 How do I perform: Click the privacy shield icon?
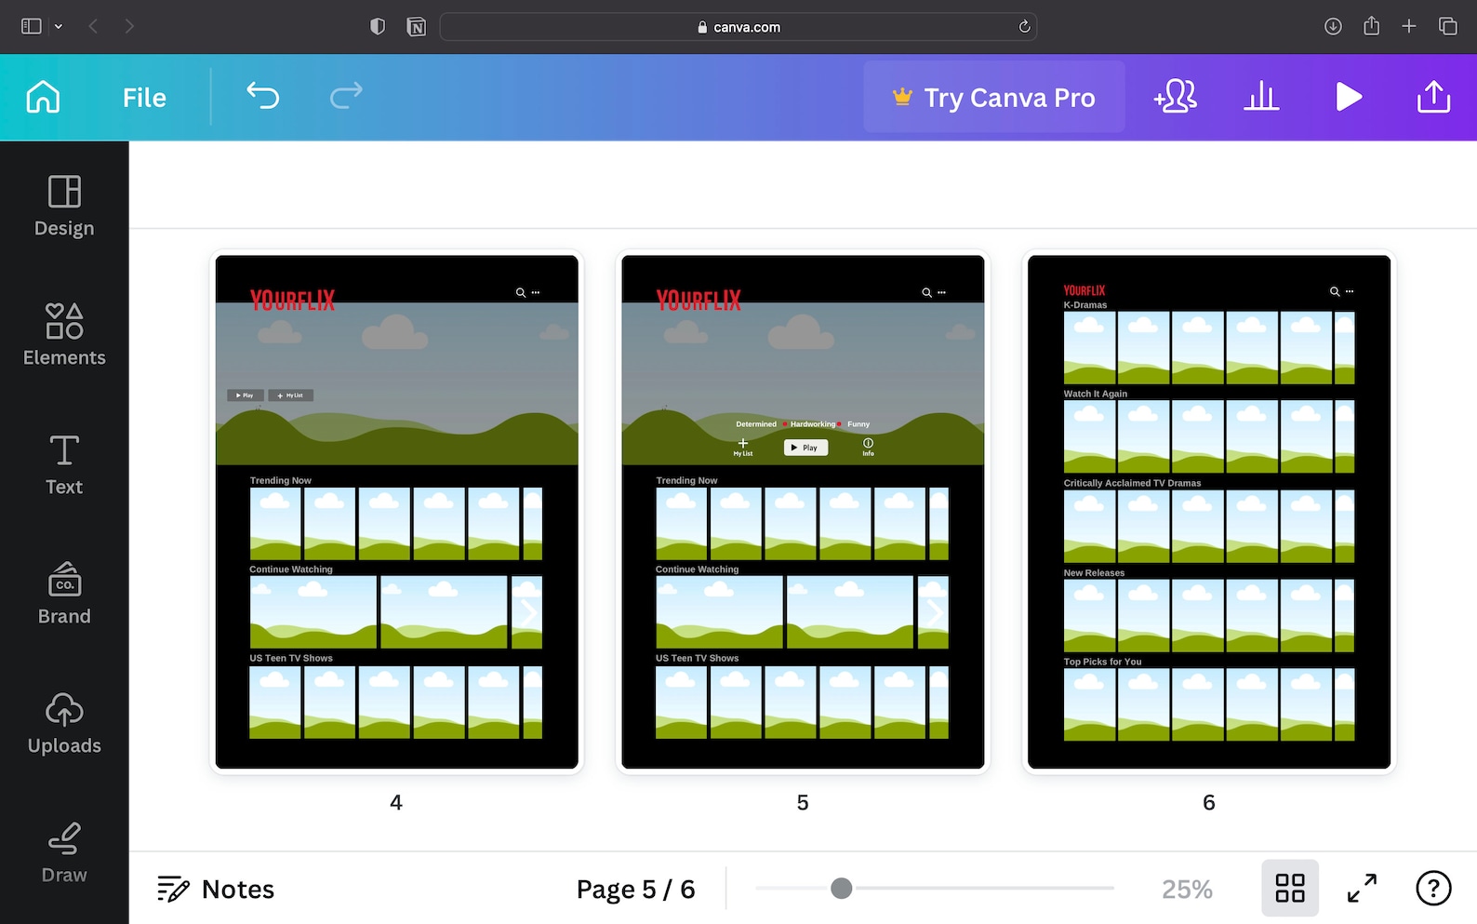pos(378,26)
